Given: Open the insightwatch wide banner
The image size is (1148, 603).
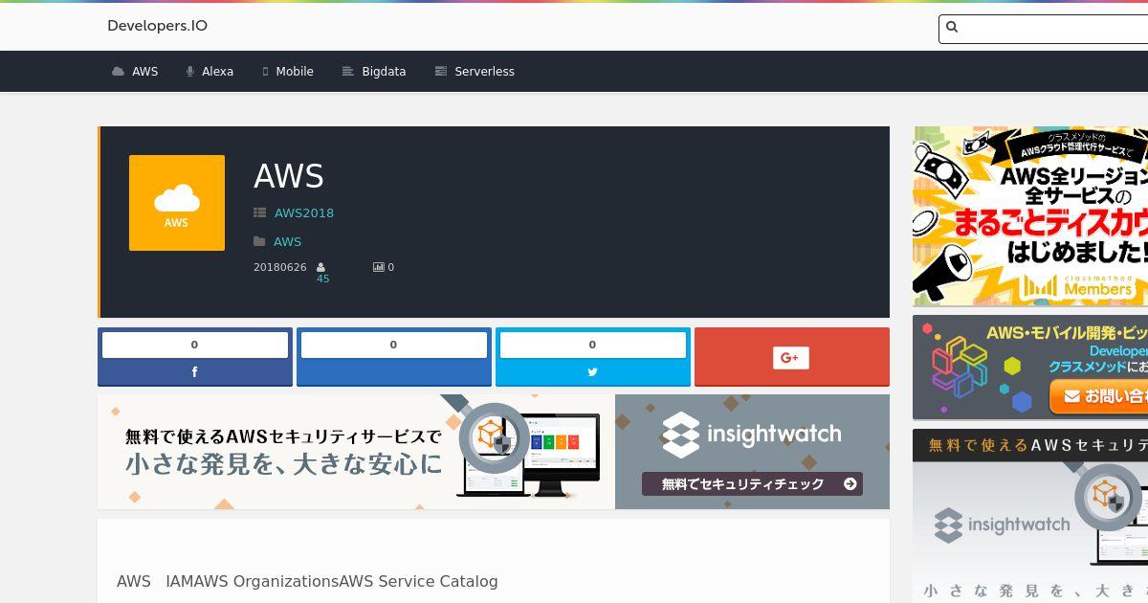Looking at the screenshot, I should pyautogui.click(x=494, y=452).
